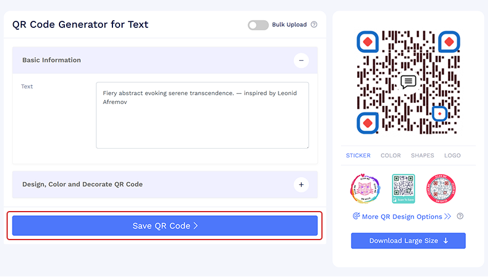Open More QR Design Options link
Viewport: 488px width, 277px height.
[x=402, y=216]
